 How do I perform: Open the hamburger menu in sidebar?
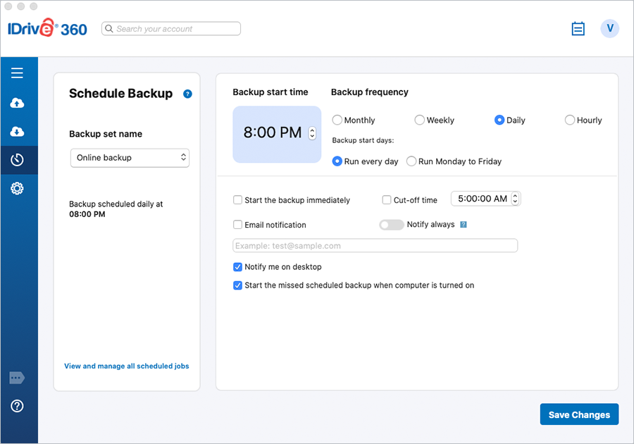click(x=18, y=73)
